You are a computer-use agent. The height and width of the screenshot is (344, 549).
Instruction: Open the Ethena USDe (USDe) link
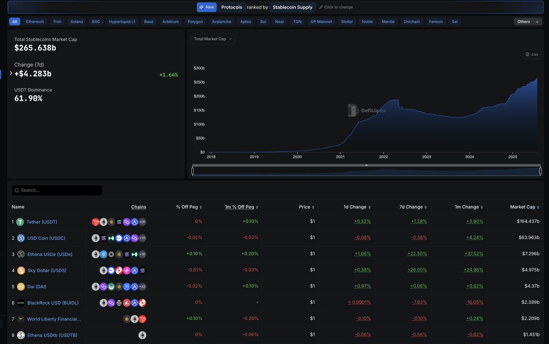point(49,254)
